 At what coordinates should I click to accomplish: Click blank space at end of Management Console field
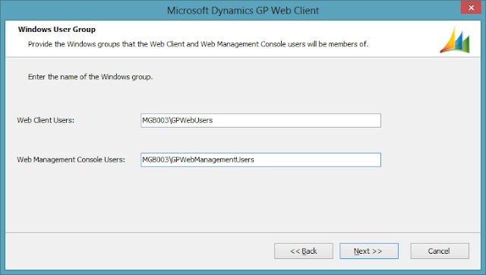tap(317, 160)
